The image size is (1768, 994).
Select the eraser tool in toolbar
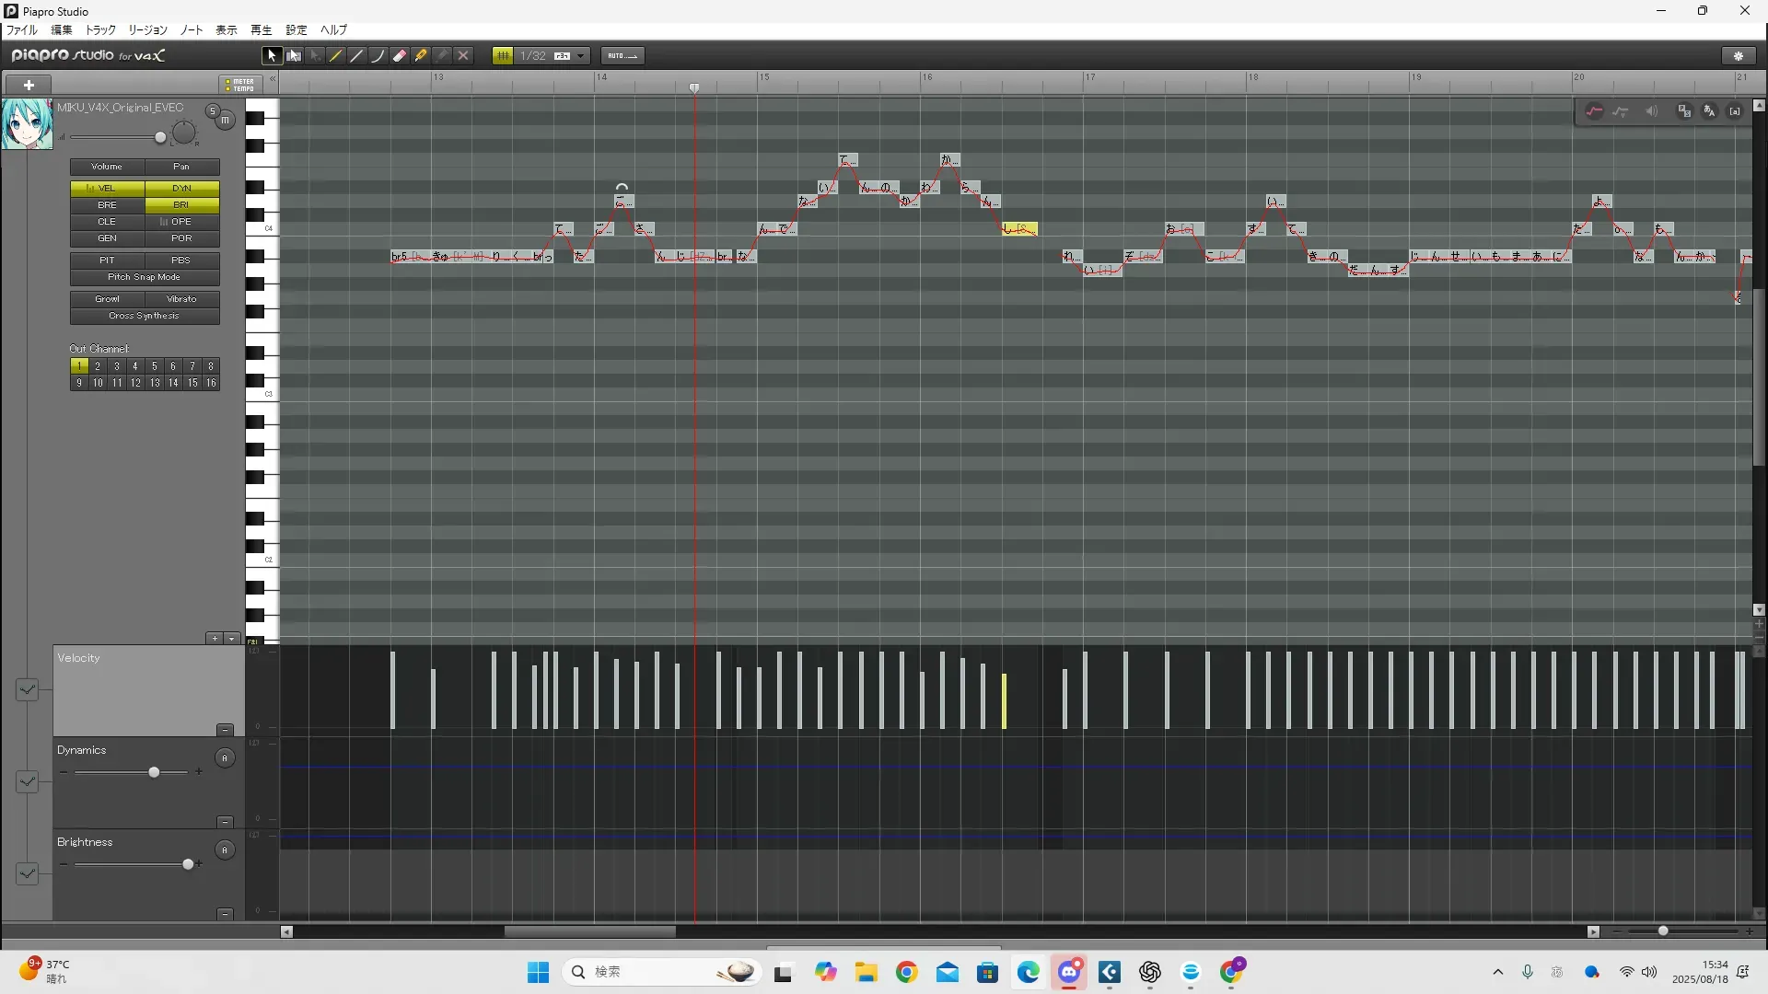400,56
